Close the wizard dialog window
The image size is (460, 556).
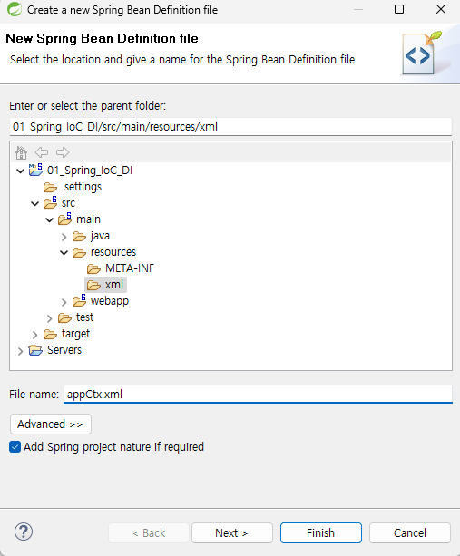point(441,9)
